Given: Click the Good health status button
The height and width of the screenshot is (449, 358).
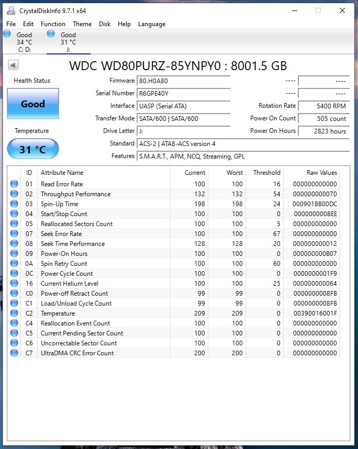Looking at the screenshot, I should click(33, 104).
